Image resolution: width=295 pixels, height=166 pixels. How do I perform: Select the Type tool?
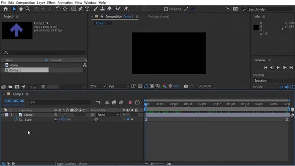(x=87, y=9)
